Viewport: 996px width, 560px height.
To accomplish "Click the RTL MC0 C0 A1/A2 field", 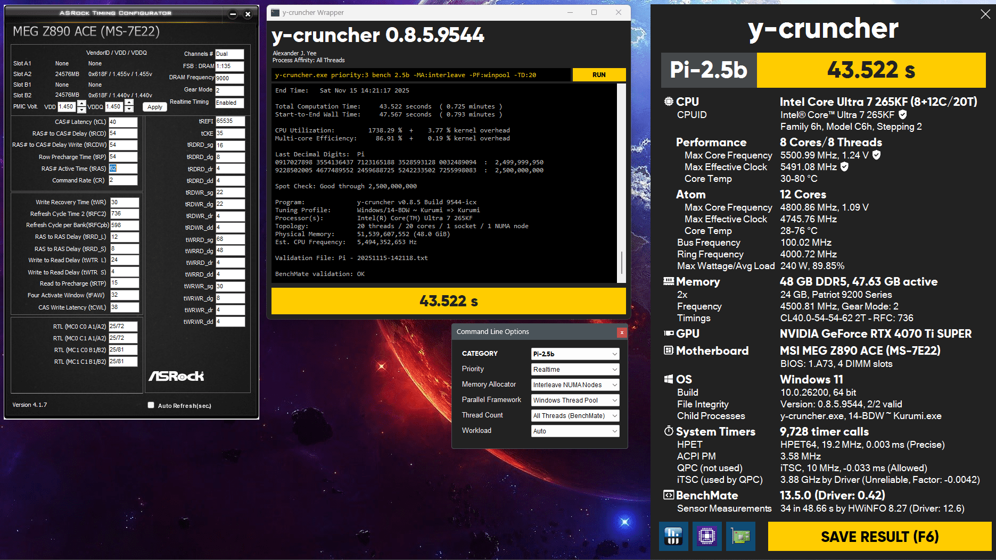I will tap(123, 327).
